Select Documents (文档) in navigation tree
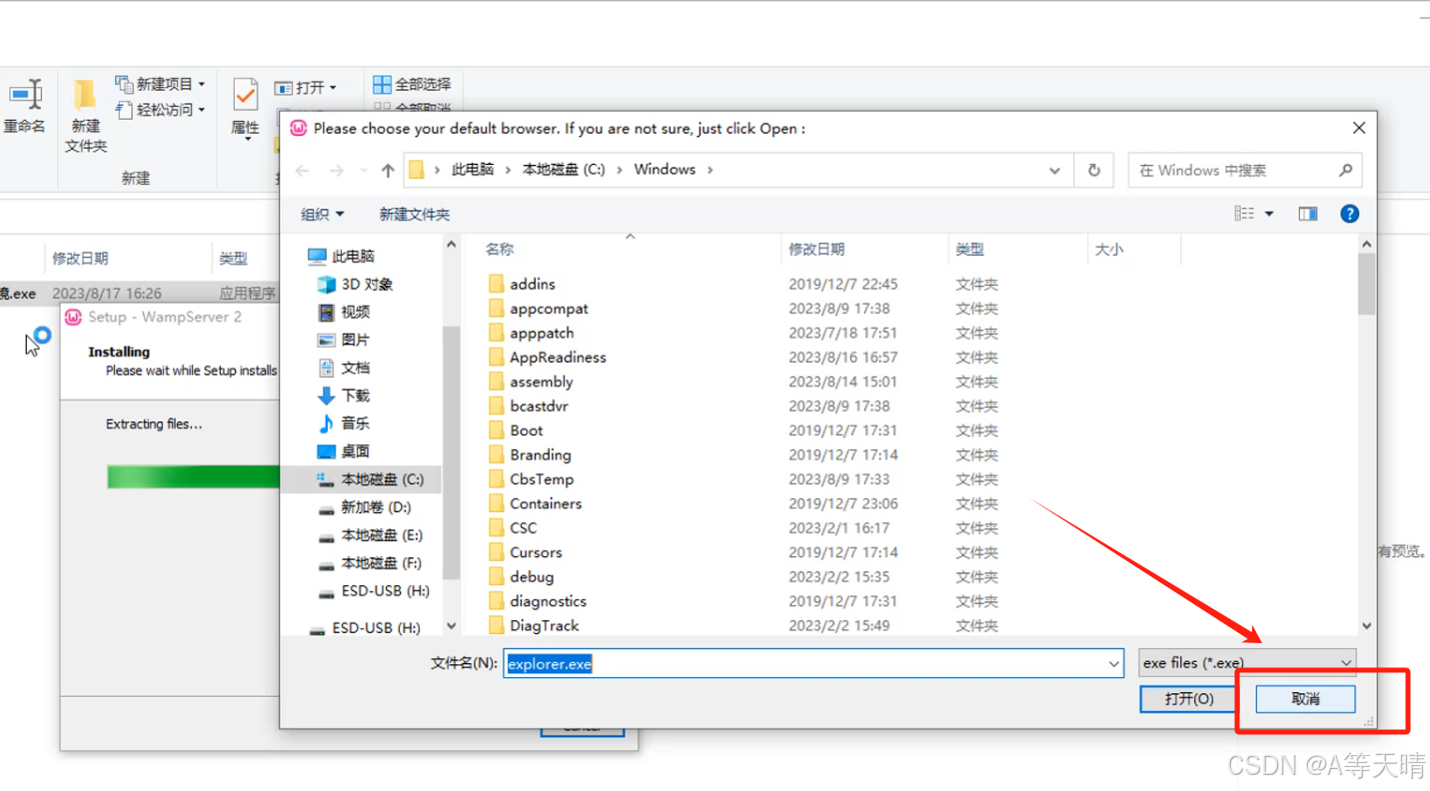 (344, 369)
